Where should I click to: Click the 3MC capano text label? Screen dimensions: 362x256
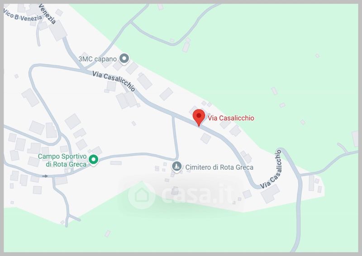click(98, 59)
